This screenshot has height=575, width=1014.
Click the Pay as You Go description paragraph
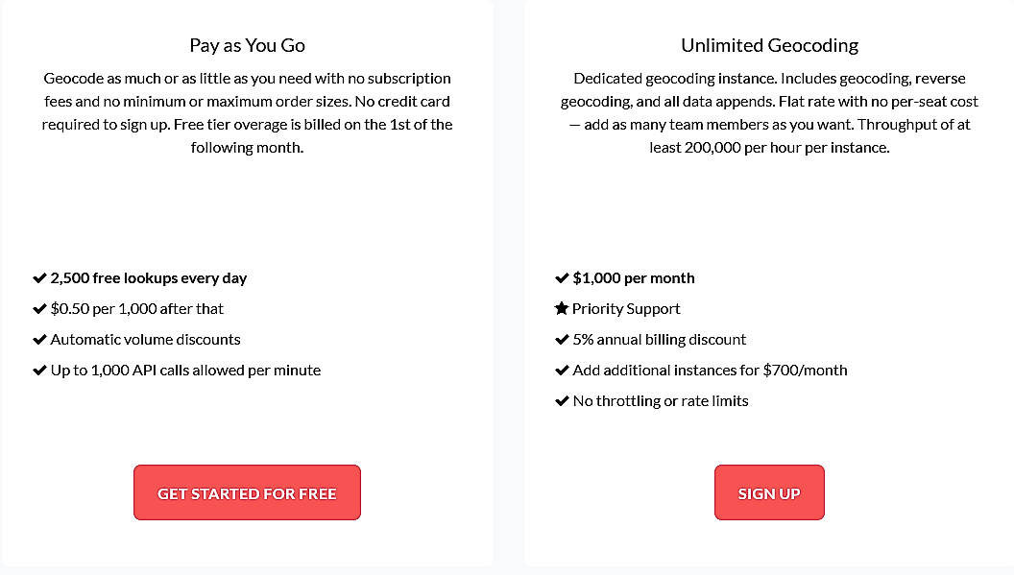pyautogui.click(x=247, y=112)
